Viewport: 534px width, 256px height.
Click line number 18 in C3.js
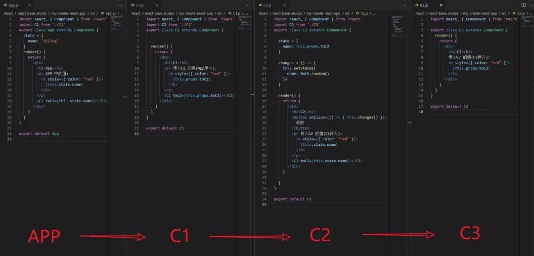(421, 112)
